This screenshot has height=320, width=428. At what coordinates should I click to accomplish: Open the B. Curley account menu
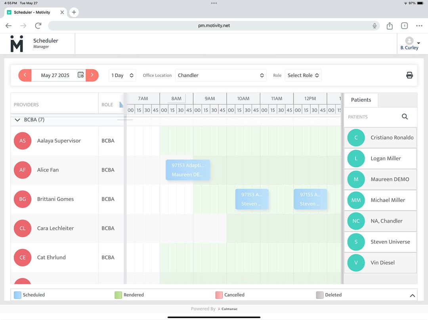tap(409, 44)
